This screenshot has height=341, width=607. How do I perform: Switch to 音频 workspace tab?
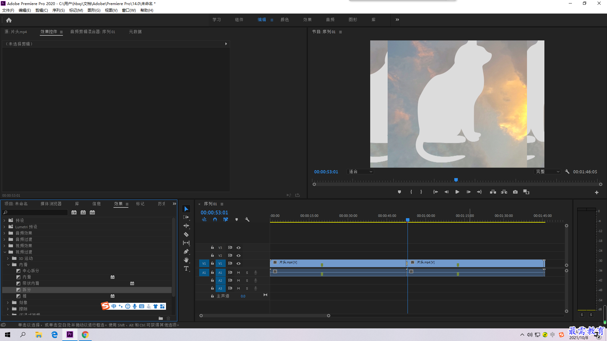click(330, 20)
